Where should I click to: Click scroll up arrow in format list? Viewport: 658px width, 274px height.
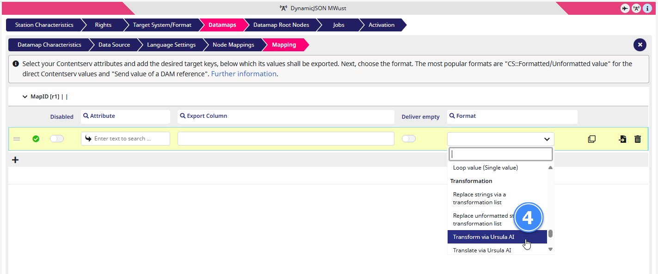(x=550, y=168)
